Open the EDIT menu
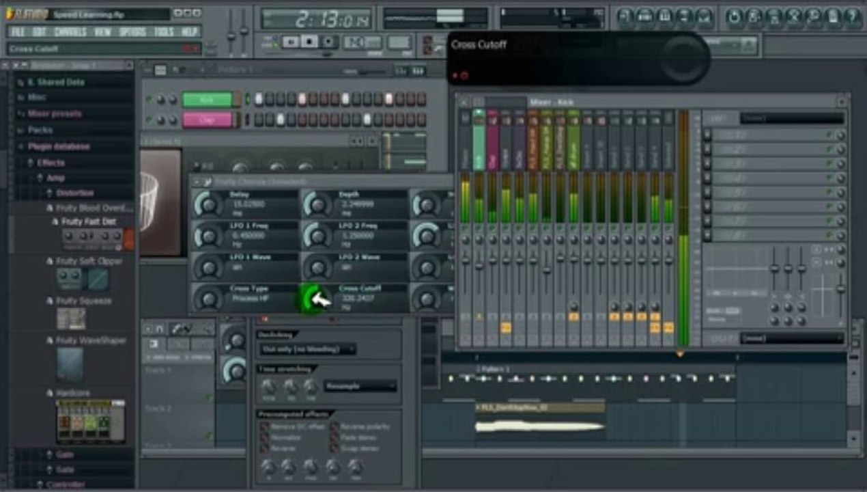 pyautogui.click(x=40, y=31)
